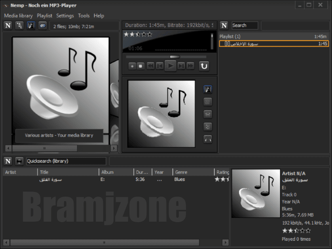The image size is (332, 249).
Task: Open the Tools menu
Action: click(x=83, y=16)
